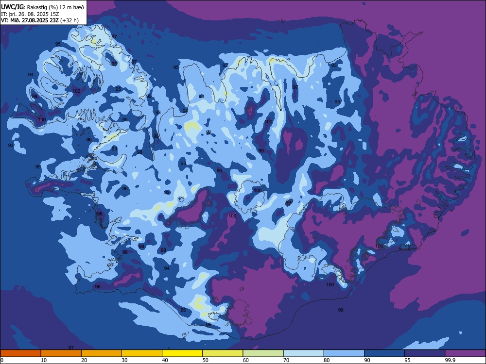This screenshot has width=486, height=364.
Task: Select the purple above-99.9 legend swatch
Action: coord(465,353)
